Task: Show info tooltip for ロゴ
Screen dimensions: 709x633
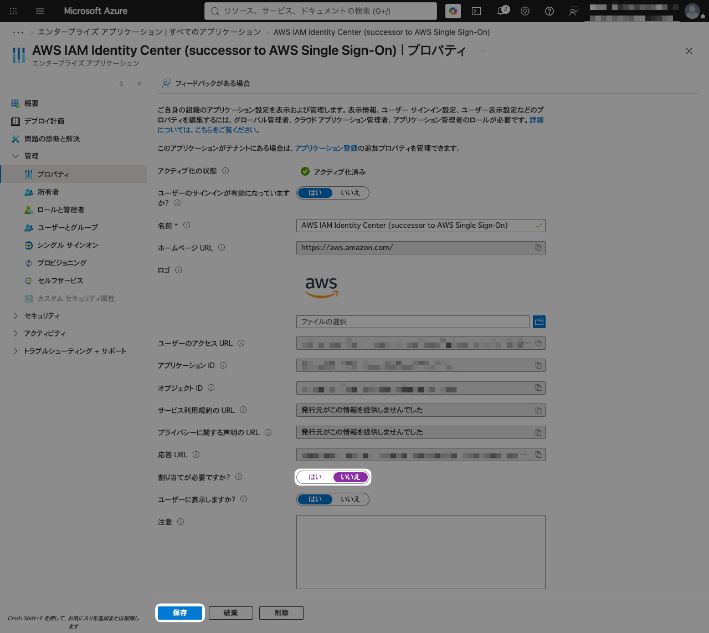Action: coord(178,270)
